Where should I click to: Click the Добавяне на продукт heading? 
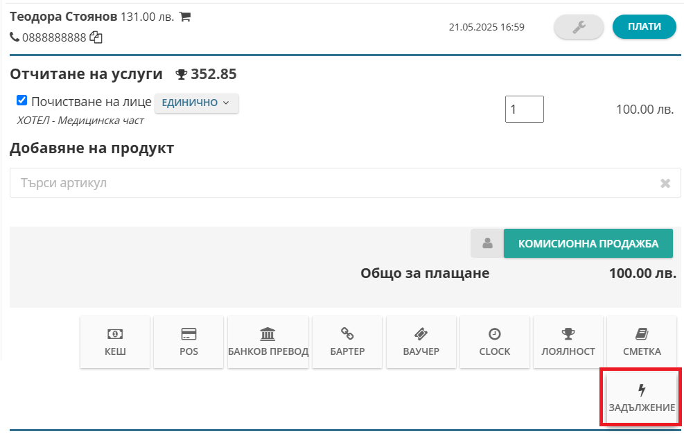coord(92,148)
